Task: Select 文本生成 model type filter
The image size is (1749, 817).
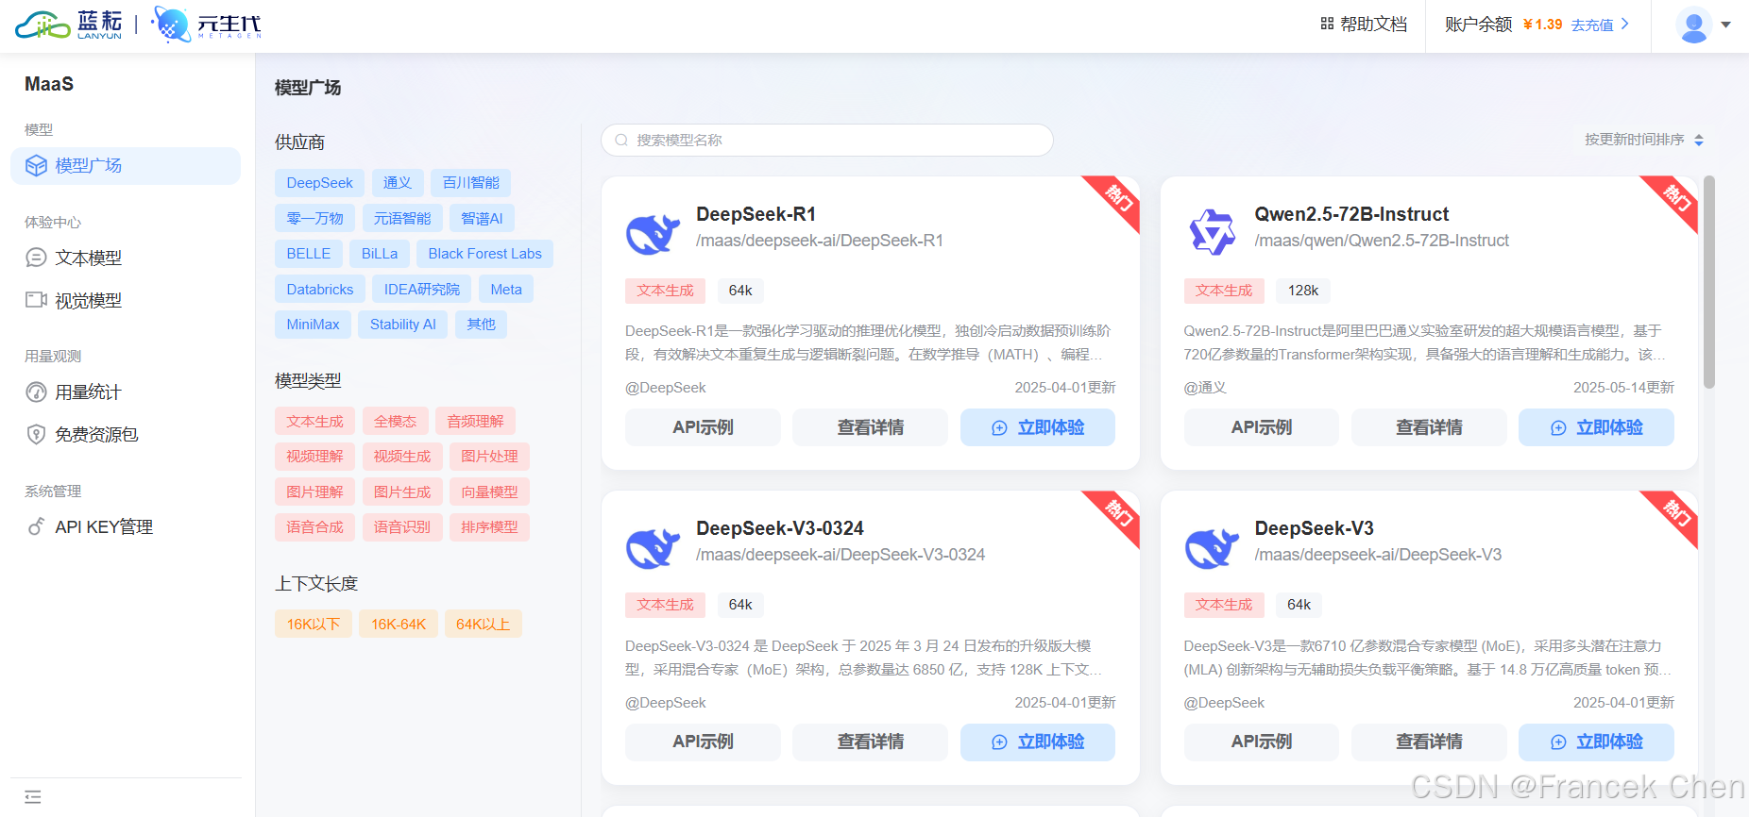Action: click(x=314, y=422)
